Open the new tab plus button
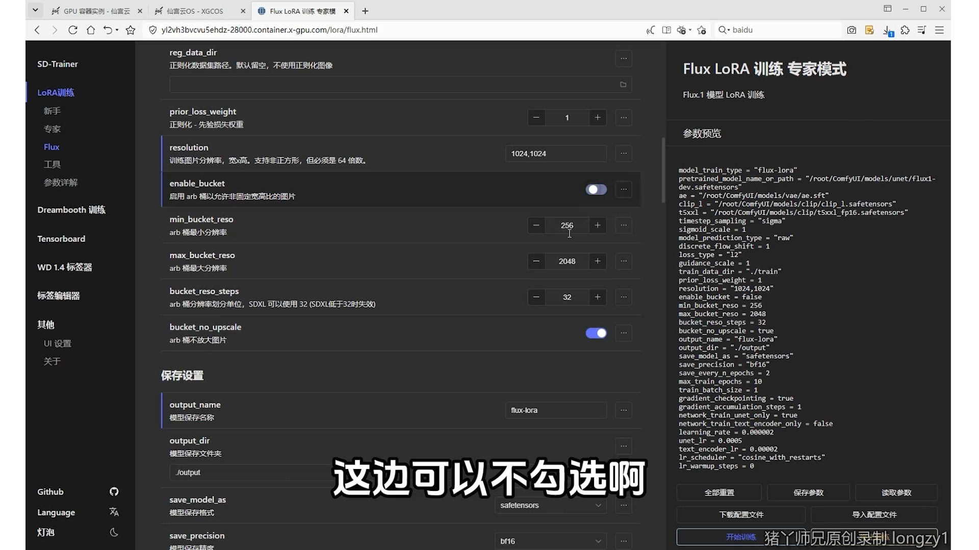Screen dimensions: 979x550 [x=365, y=11]
